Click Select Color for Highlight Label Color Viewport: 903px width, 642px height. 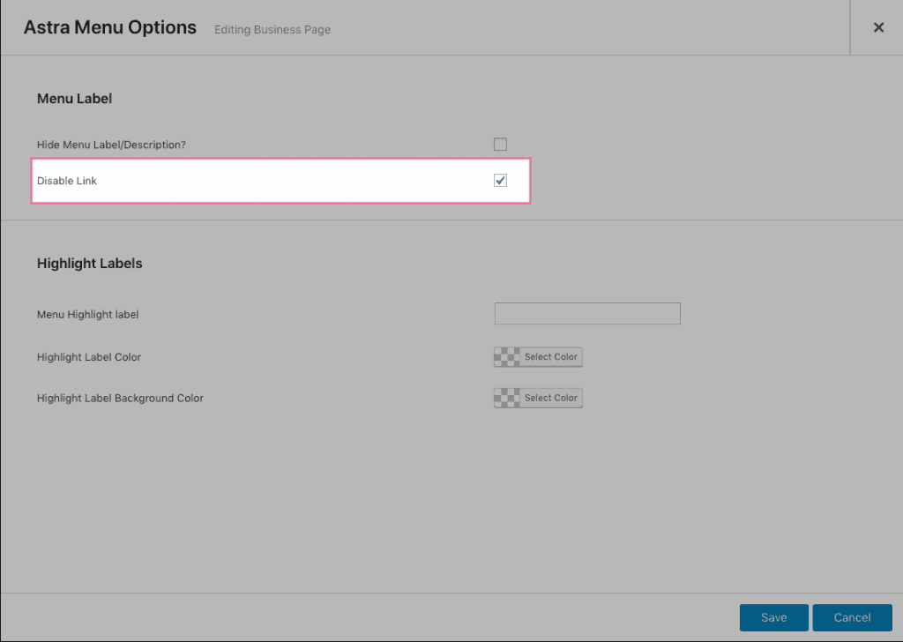pos(550,356)
